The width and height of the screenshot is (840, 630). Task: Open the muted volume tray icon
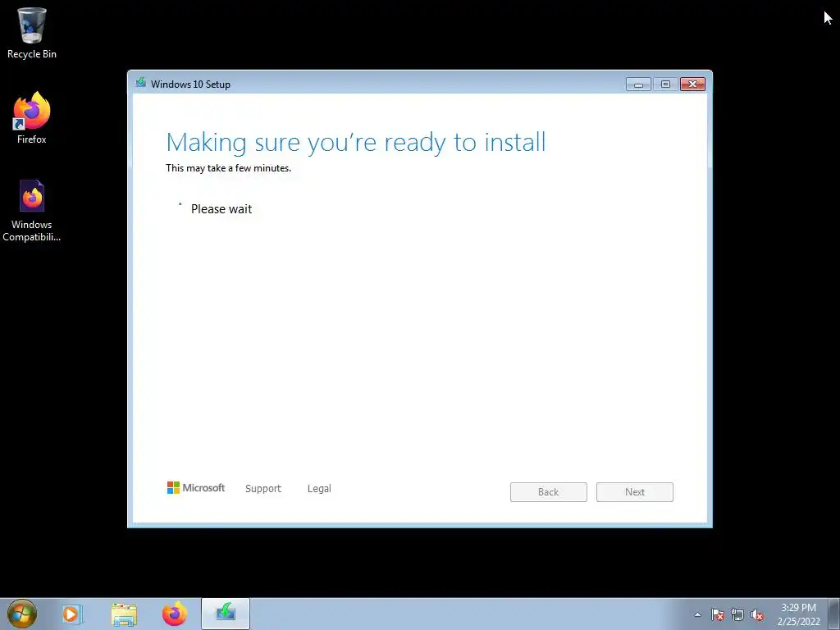click(757, 614)
